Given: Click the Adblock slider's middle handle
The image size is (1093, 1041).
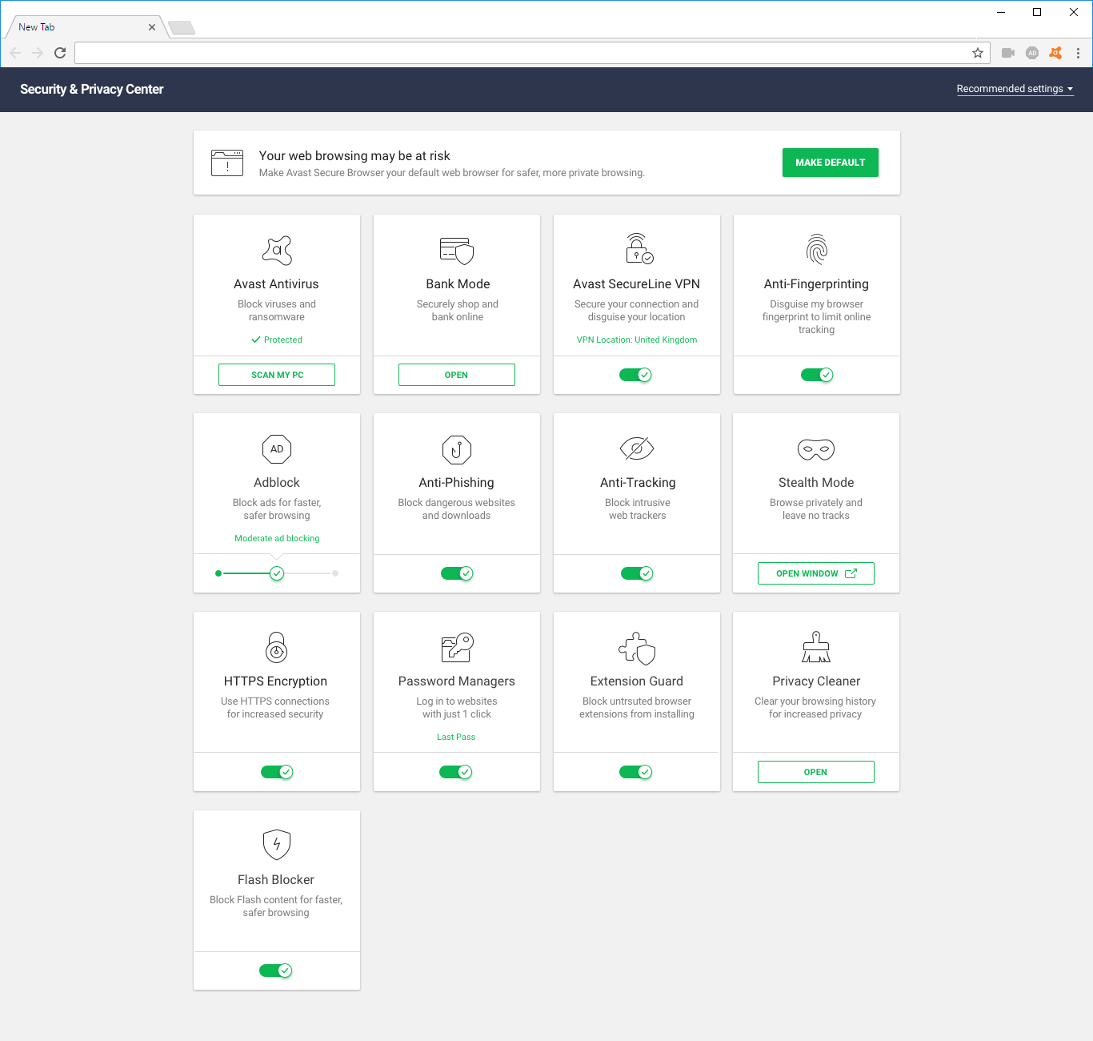Looking at the screenshot, I should (277, 573).
